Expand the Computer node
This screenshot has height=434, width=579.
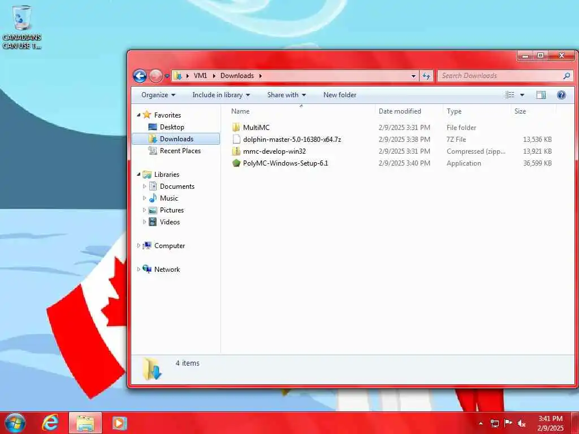pos(139,245)
